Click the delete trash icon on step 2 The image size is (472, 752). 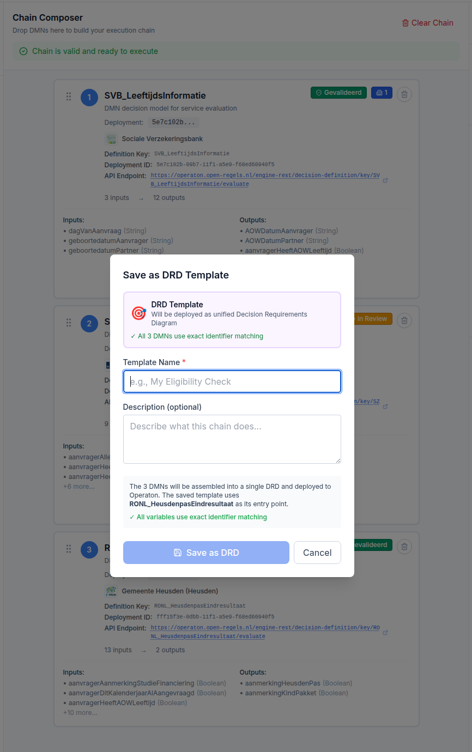404,320
